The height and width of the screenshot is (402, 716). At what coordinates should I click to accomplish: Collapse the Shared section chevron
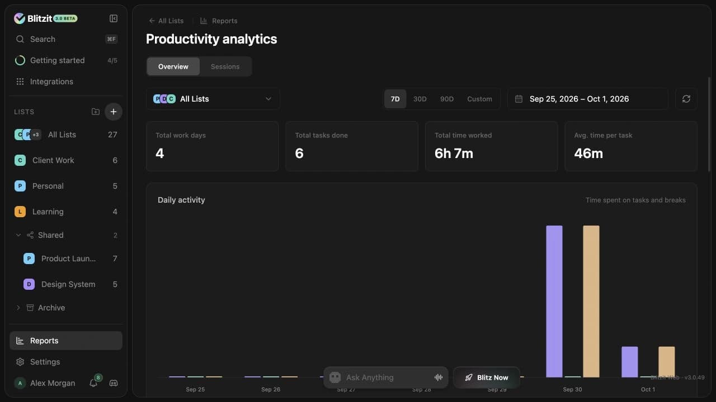pos(18,235)
